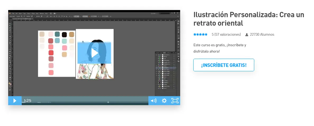Pick the black color swatch
The height and width of the screenshot is (126, 314).
[64, 35]
